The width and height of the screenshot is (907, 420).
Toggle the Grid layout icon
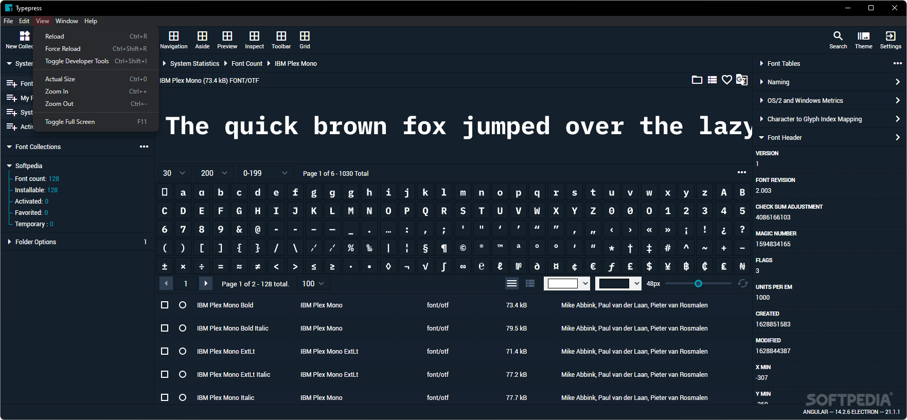[x=305, y=36]
